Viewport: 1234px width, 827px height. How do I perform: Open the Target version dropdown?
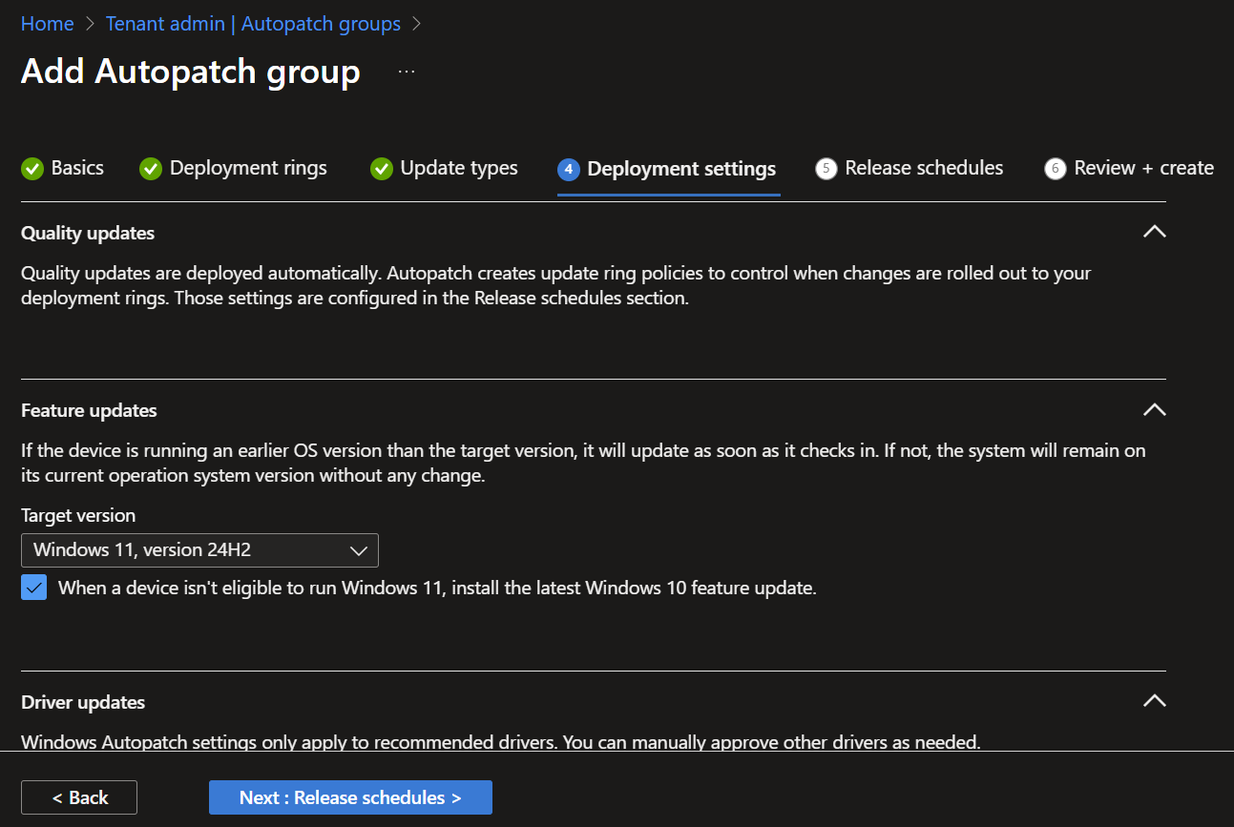[199, 550]
